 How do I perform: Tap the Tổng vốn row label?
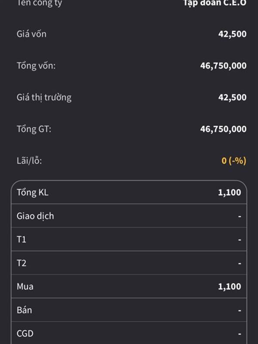pos(36,66)
